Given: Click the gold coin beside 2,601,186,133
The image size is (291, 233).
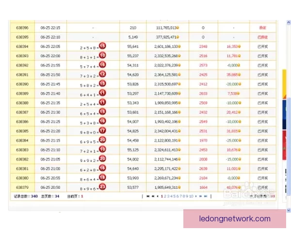Looking at the screenshot, I should coord(179,47).
